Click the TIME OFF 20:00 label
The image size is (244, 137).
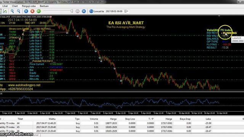click(35, 23)
